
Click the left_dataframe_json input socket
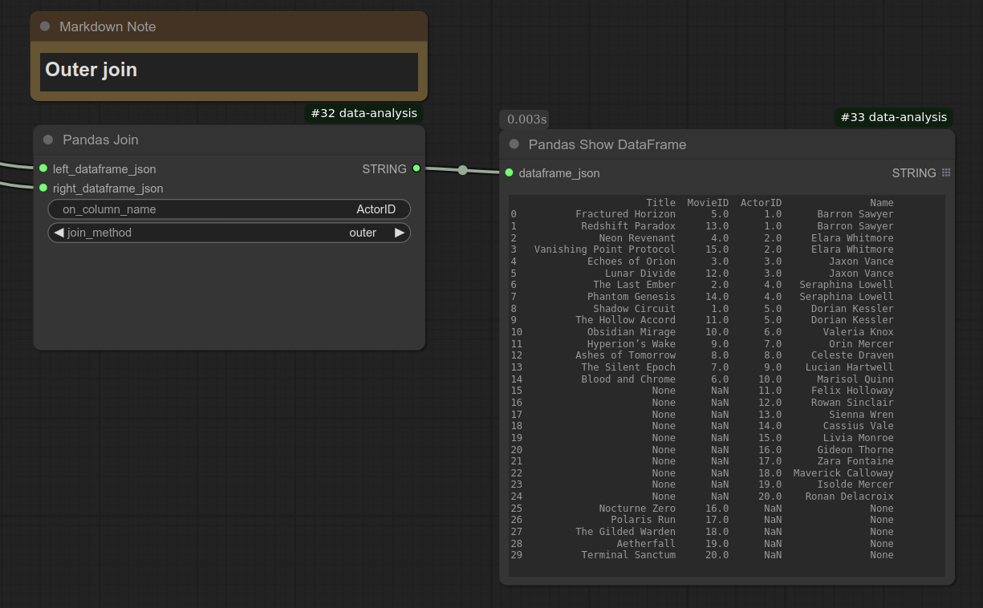tap(43, 168)
